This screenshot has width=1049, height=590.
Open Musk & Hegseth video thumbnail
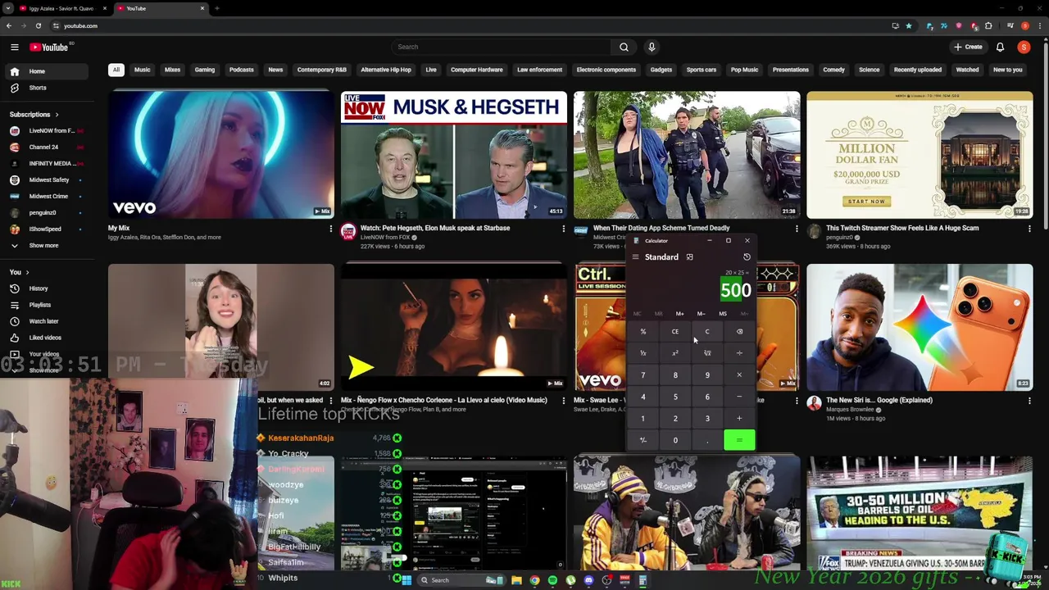click(x=454, y=155)
